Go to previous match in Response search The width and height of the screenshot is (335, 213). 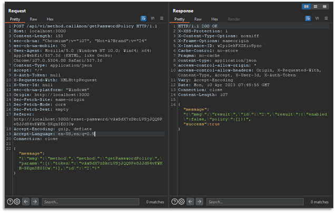[191, 202]
